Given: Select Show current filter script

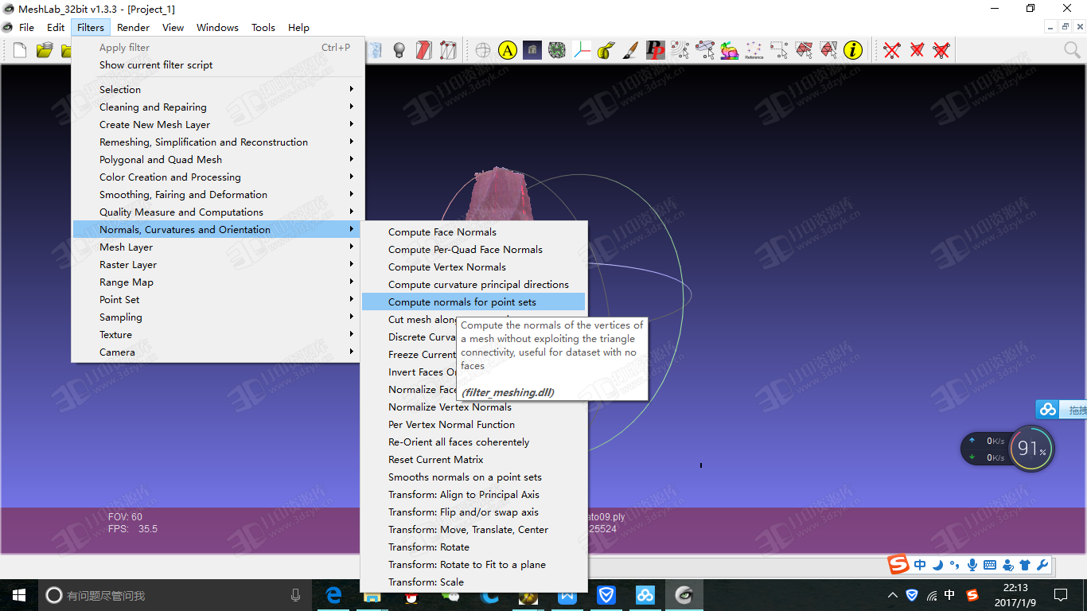Looking at the screenshot, I should point(216,65).
